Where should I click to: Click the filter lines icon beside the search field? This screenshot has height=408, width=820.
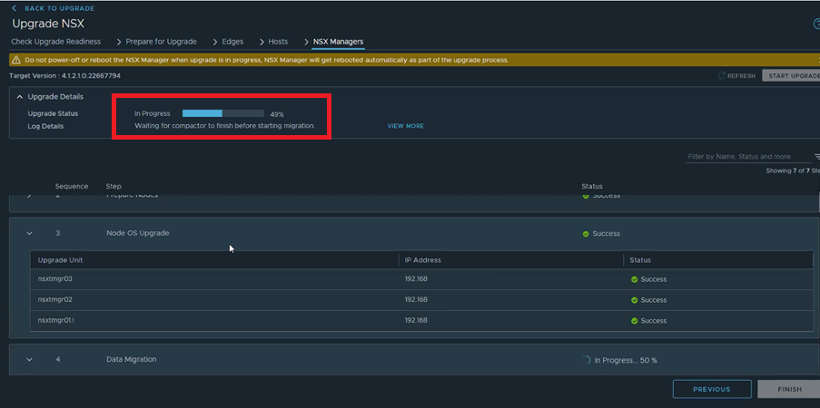(x=816, y=156)
